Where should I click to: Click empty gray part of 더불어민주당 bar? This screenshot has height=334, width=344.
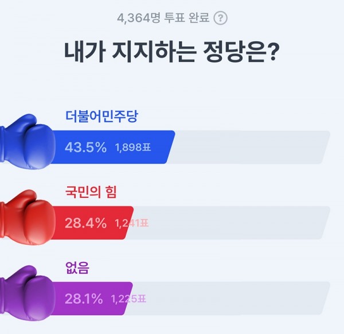point(252,148)
